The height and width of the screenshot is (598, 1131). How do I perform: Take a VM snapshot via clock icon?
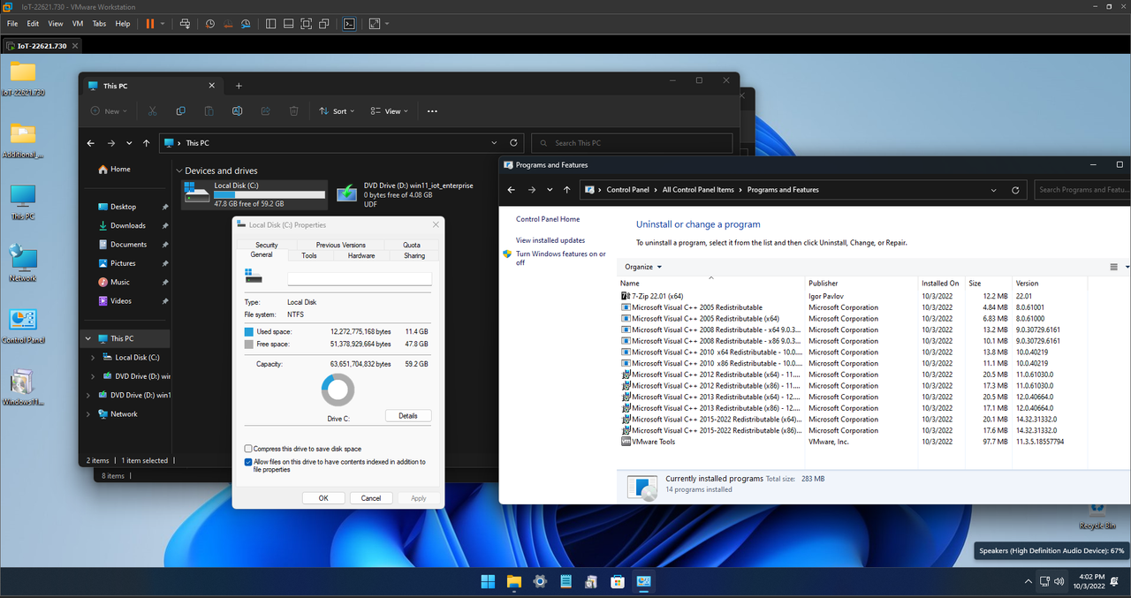click(x=209, y=23)
